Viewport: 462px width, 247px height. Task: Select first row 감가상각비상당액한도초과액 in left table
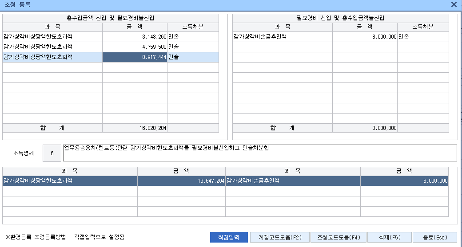tap(52, 37)
